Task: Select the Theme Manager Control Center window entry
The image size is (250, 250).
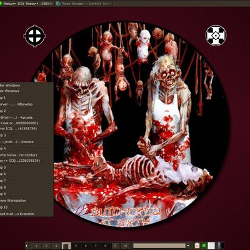Action: click(x=27, y=155)
